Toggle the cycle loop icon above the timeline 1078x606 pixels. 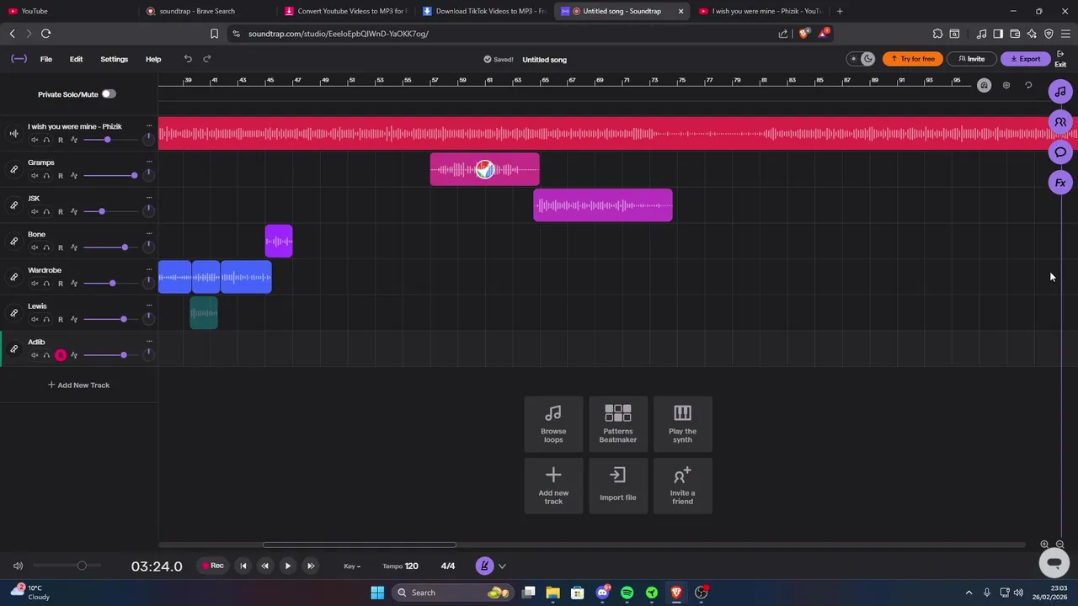click(x=1028, y=85)
